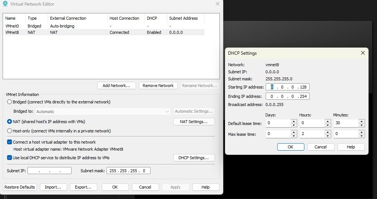
Task: Uncheck Connect a host virtual adapter checkbox
Action: [x=9, y=142]
